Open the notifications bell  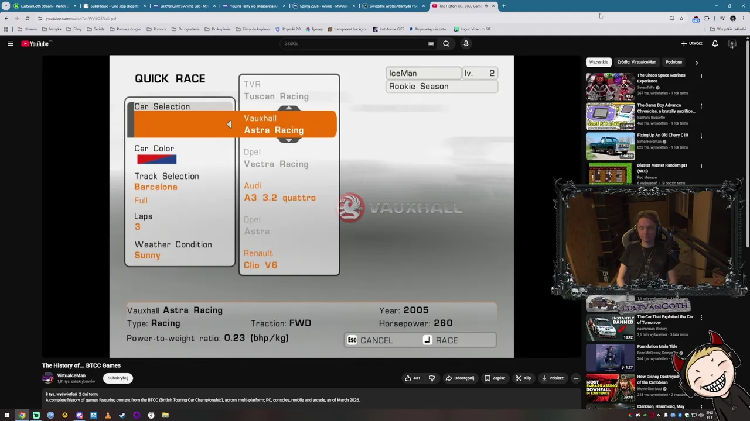(x=715, y=43)
